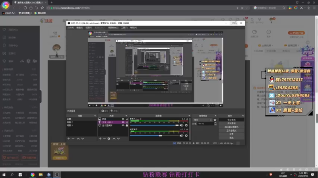Viewport: 318px width, 178px height.
Task: Toggle visibility of the Display Capture source
Action: pos(123,125)
